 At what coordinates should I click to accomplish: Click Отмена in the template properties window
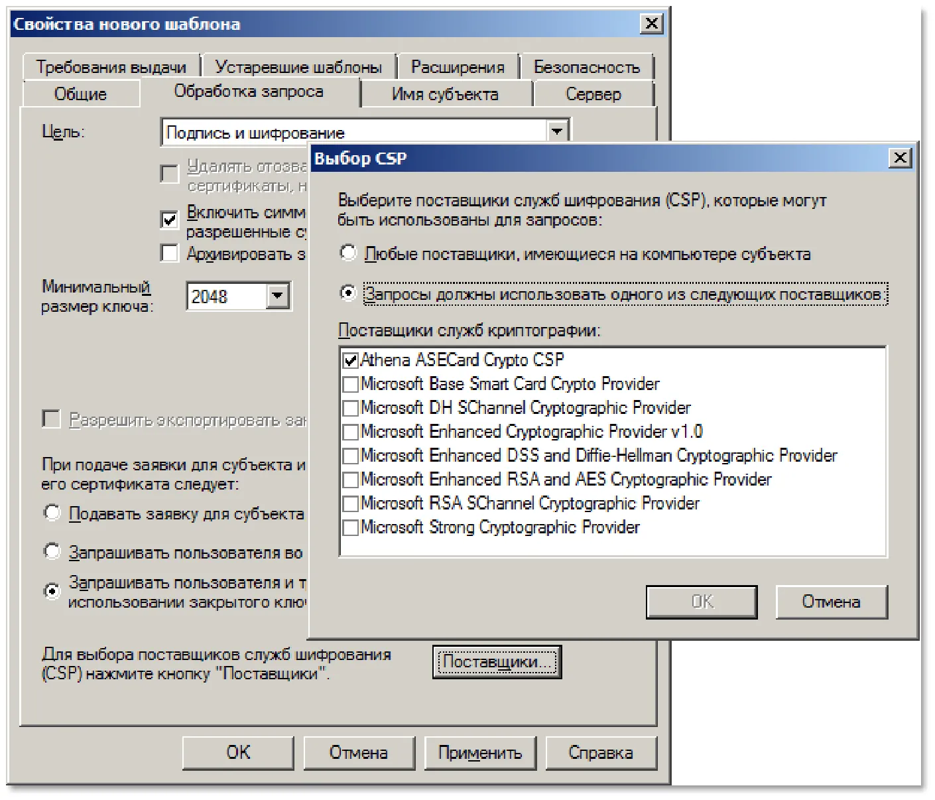tap(359, 752)
